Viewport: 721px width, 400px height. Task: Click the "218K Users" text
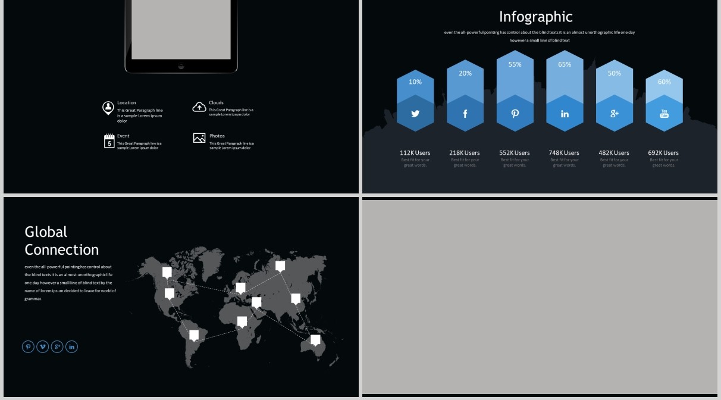click(x=465, y=153)
